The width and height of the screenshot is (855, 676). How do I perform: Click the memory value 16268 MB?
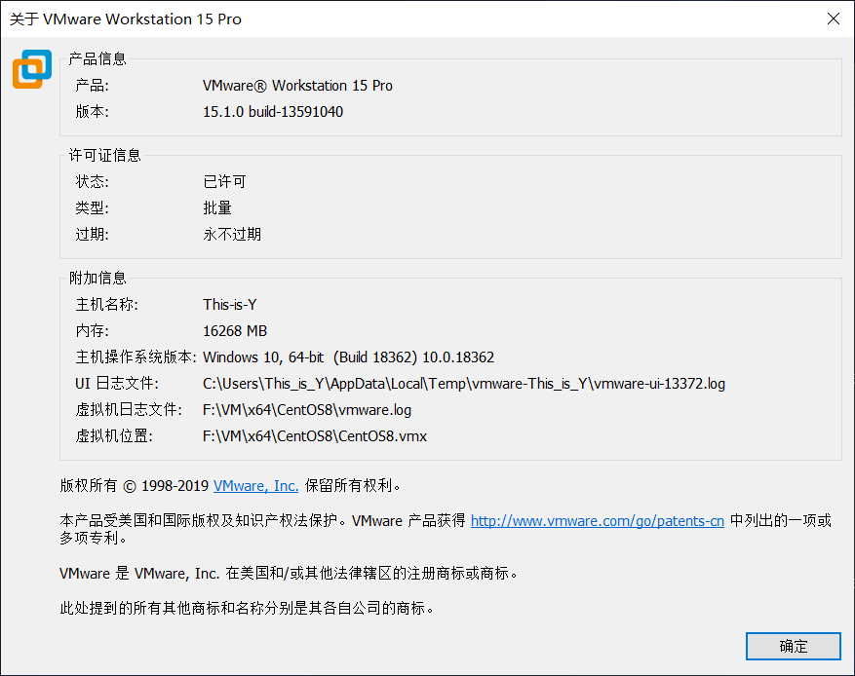(235, 330)
